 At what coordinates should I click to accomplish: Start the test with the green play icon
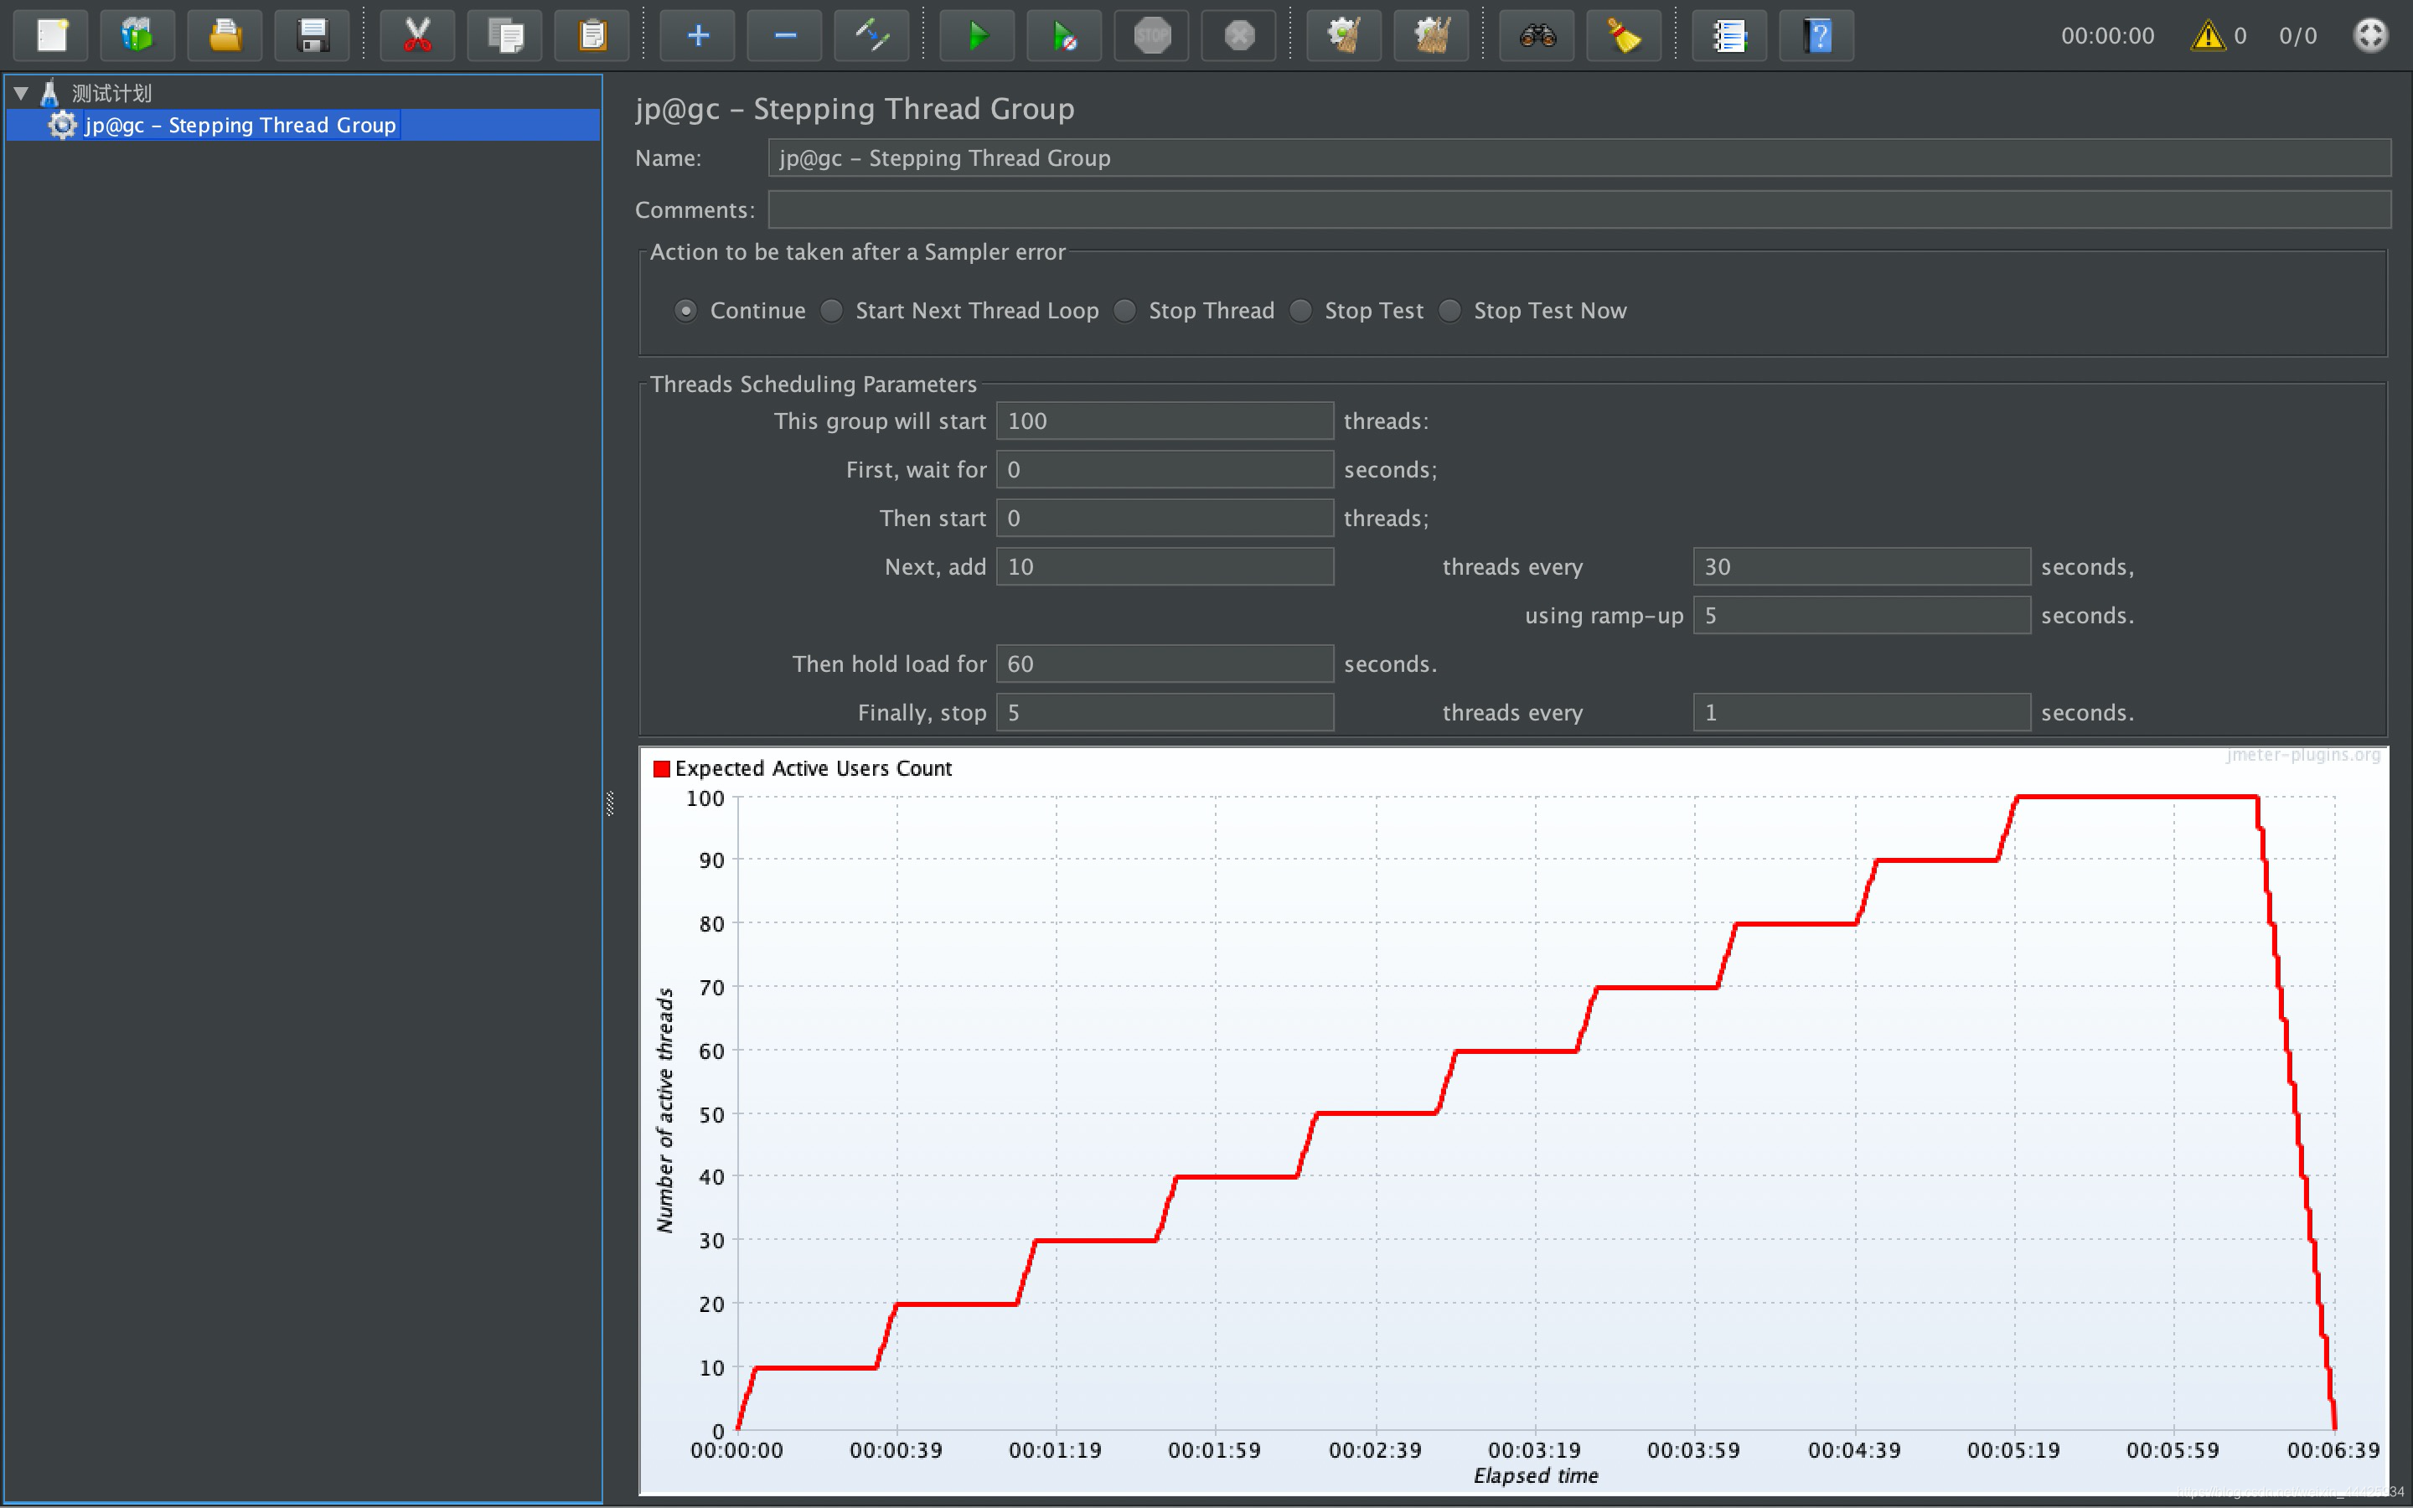pos(977,36)
